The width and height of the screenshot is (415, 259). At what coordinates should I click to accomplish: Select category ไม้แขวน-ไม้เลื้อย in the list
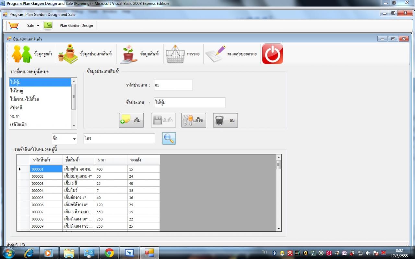click(40, 99)
